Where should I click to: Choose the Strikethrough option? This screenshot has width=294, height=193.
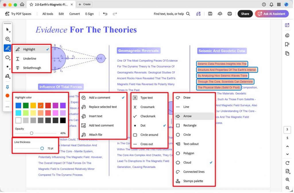(x=32, y=68)
